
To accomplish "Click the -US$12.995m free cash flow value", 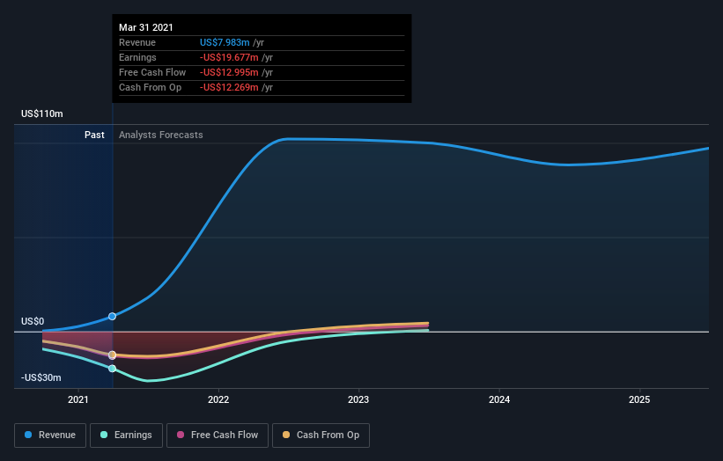I will pos(229,72).
